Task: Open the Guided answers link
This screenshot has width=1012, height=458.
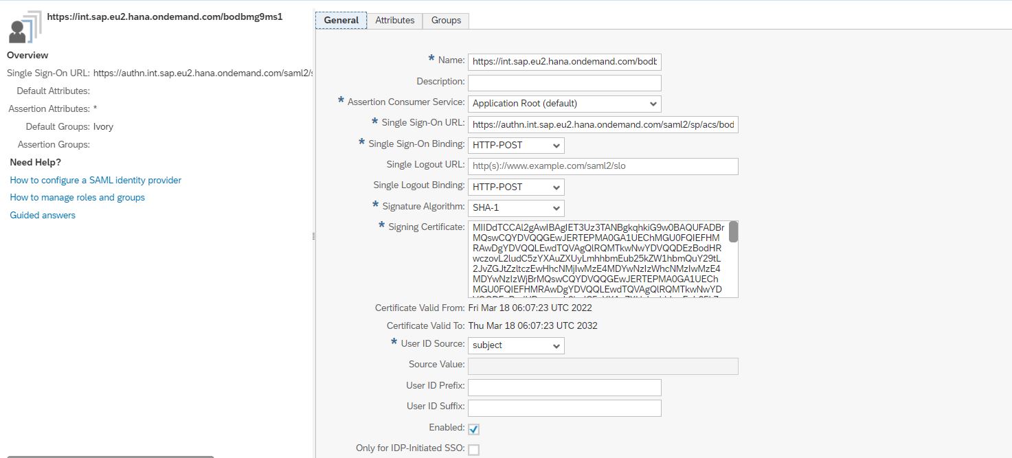Action: coord(43,216)
